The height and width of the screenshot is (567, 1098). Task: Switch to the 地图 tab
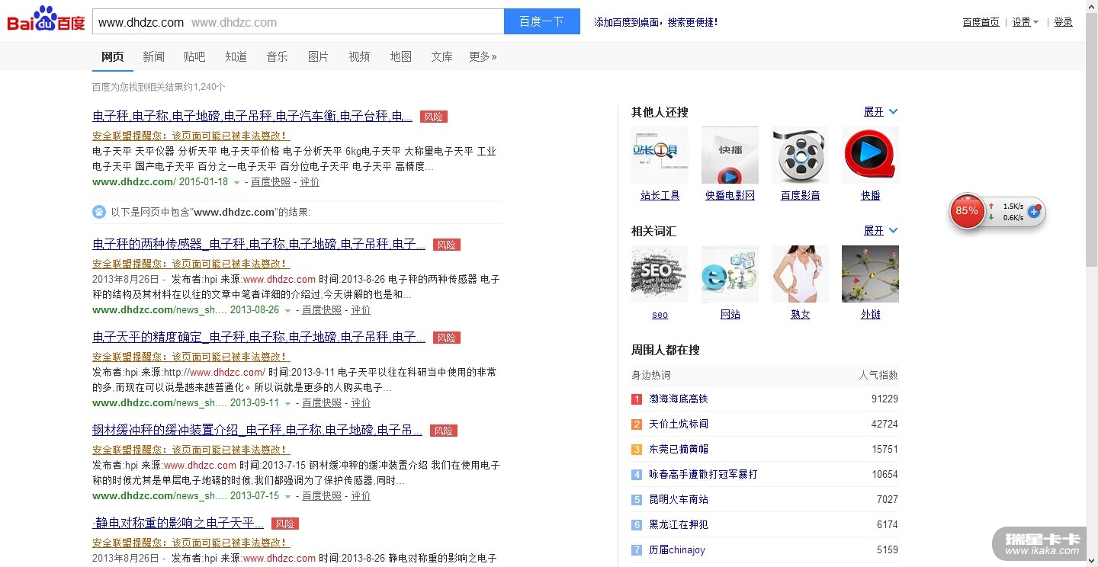point(400,56)
